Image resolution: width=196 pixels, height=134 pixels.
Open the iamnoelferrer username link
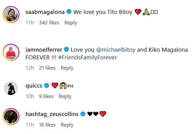click(44, 50)
